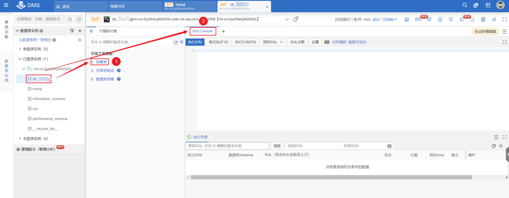
Task: Collapse the 已登录实例 (1) group
Action: pos(20,59)
